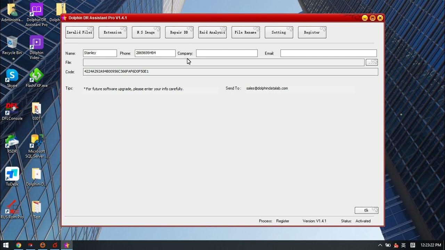The image size is (445, 250).
Task: Launch Skype from desktop
Action: [12, 78]
